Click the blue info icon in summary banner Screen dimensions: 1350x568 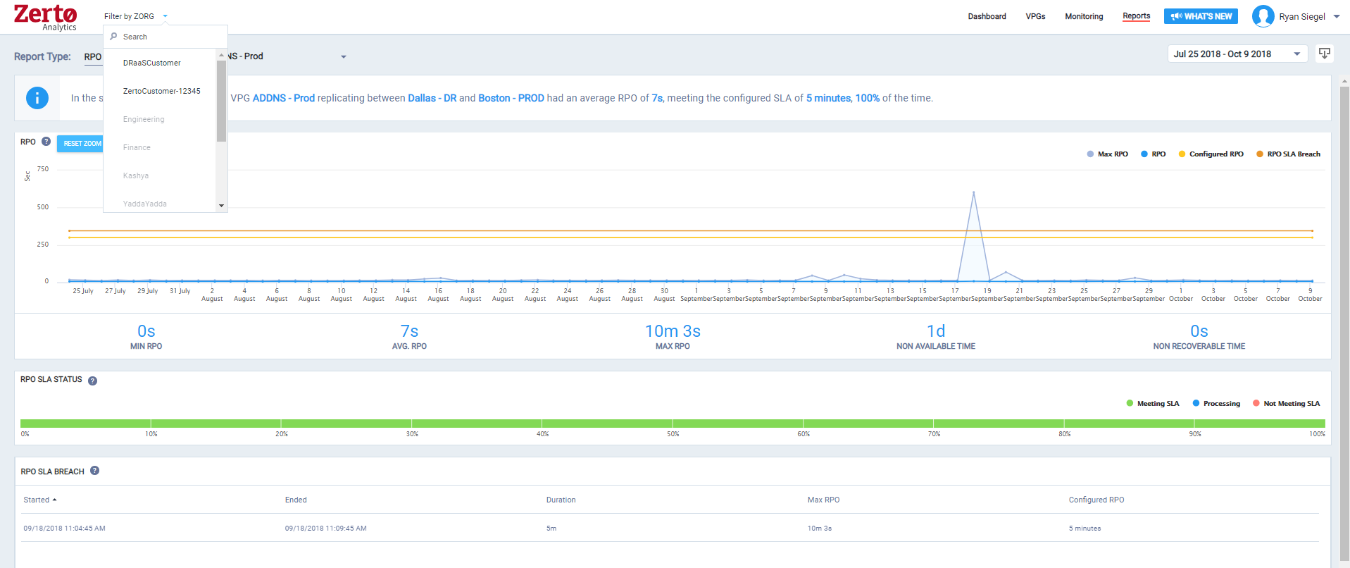point(37,98)
